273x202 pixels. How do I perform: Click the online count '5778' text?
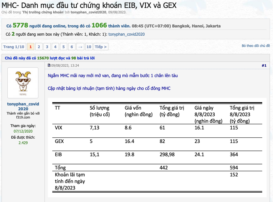coord(20,26)
